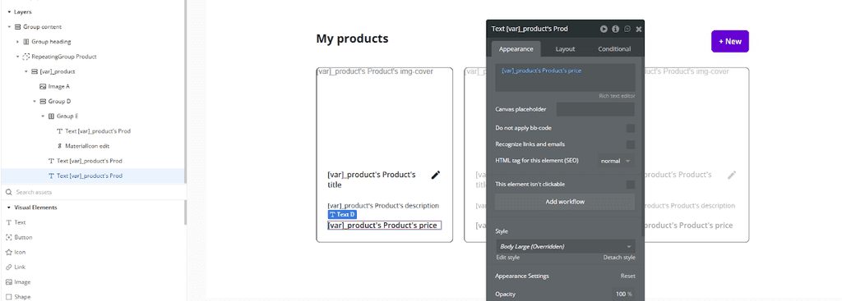
Task: Collapse the Layers section
Action: coord(9,11)
